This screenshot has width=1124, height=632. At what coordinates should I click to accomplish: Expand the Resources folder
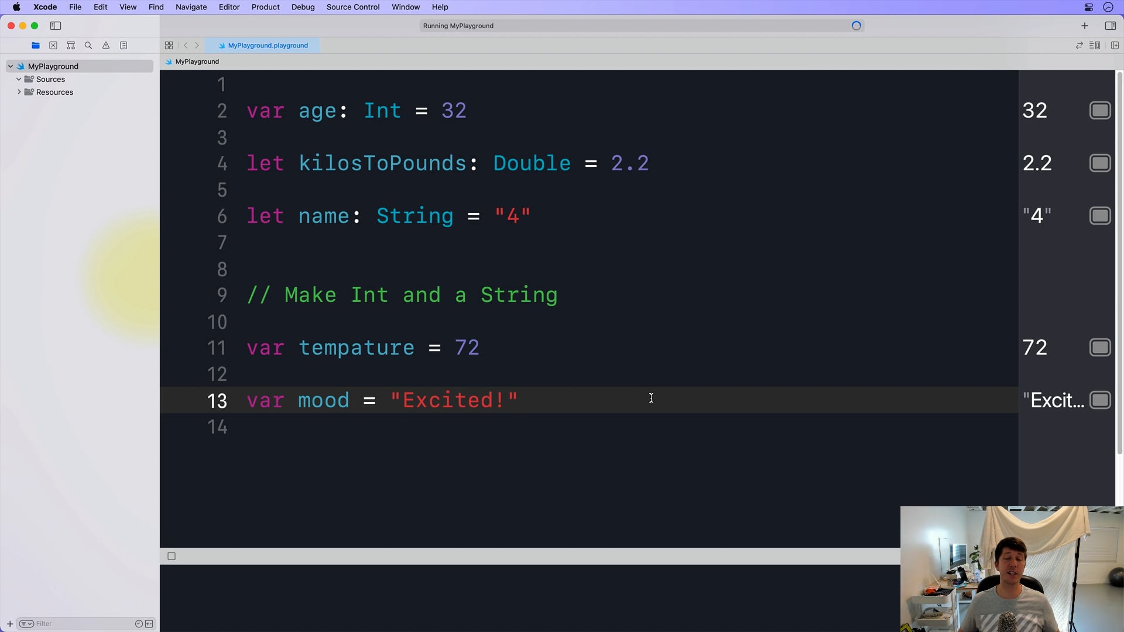point(19,92)
